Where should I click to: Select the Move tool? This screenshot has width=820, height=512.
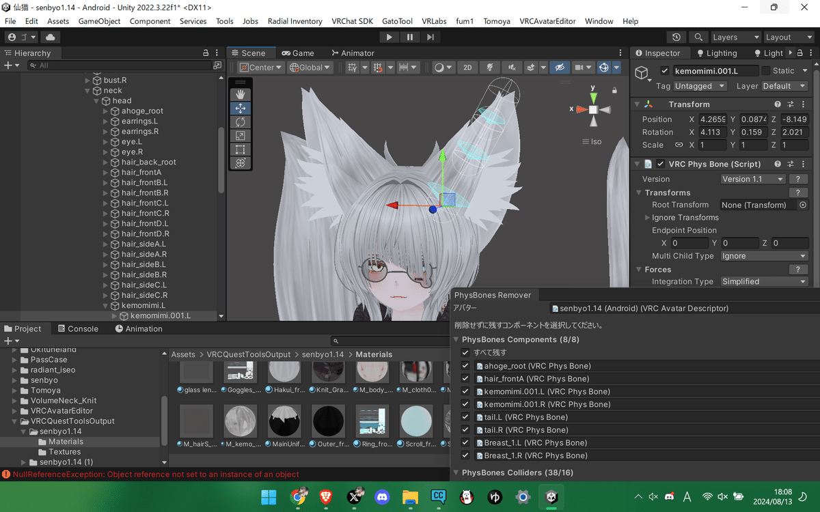[240, 108]
